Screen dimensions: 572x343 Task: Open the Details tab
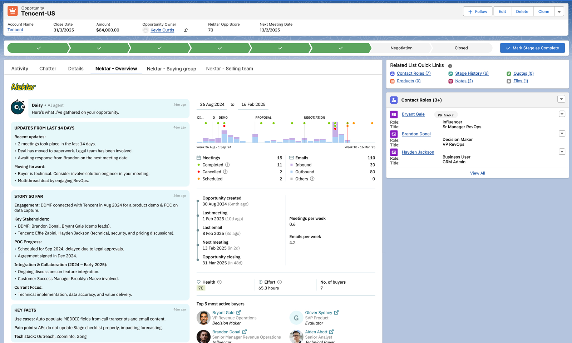[76, 69]
